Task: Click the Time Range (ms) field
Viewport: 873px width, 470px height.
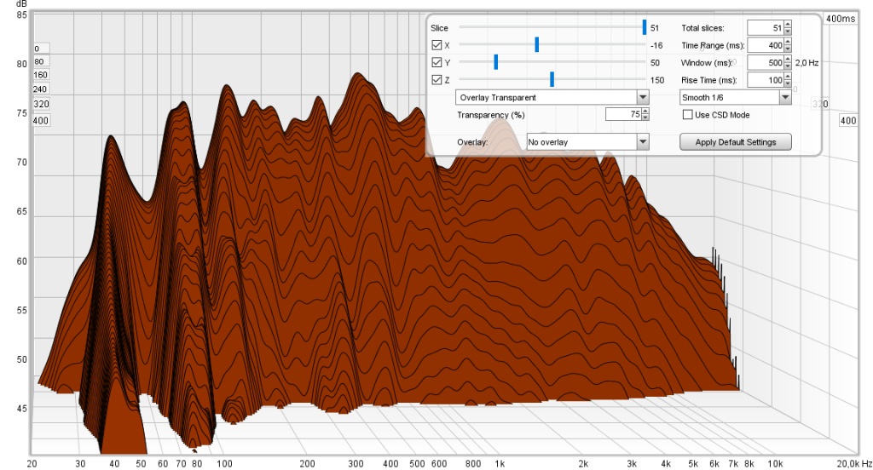Action: 766,45
